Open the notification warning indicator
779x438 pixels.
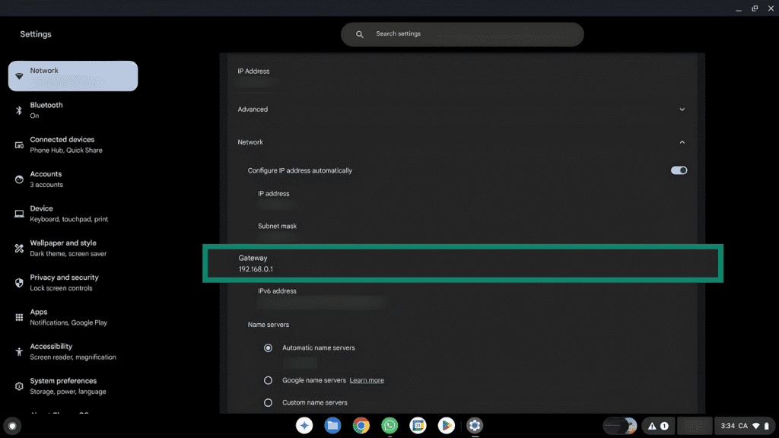pyautogui.click(x=657, y=426)
